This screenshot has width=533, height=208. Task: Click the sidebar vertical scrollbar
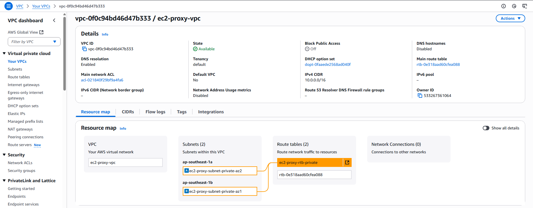coord(64,53)
